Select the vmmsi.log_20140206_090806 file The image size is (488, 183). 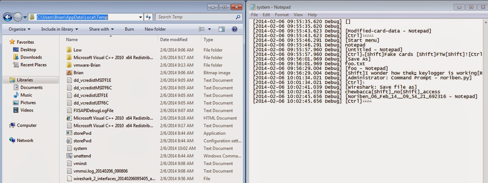pos(101,171)
